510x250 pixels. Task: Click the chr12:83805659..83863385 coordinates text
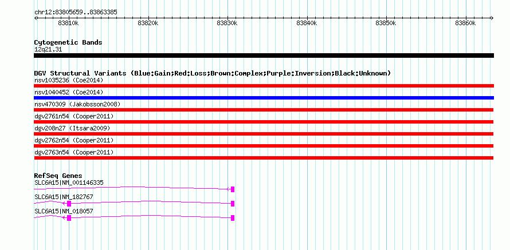76,13
